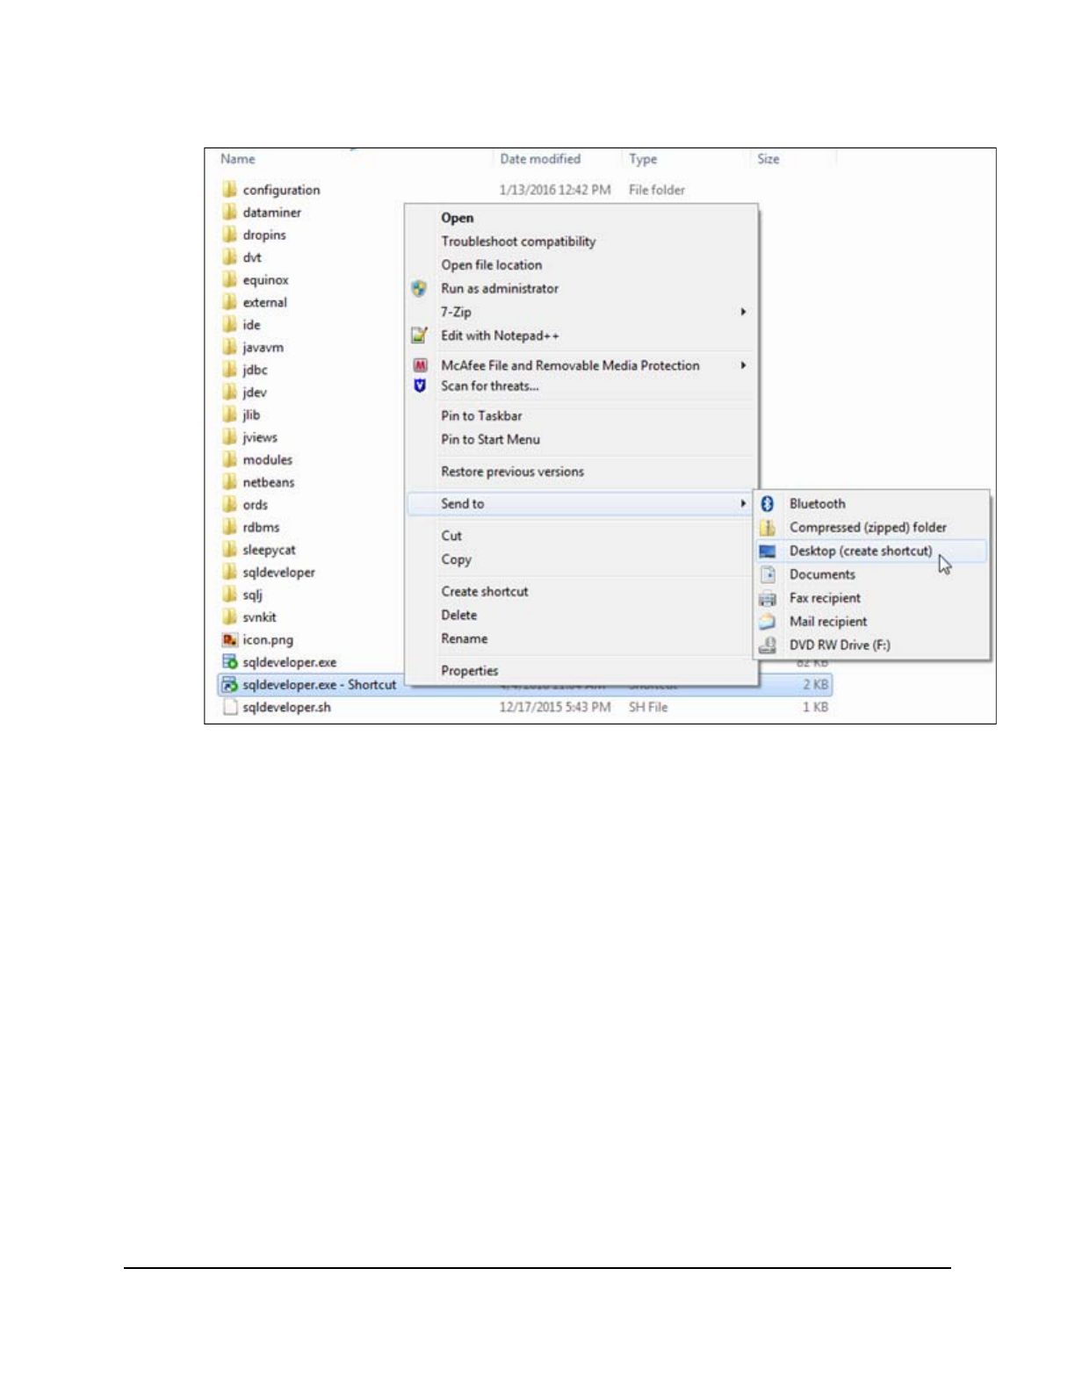The height and width of the screenshot is (1391, 1075).
Task: Click the Compressed folder zip icon
Action: click(767, 528)
